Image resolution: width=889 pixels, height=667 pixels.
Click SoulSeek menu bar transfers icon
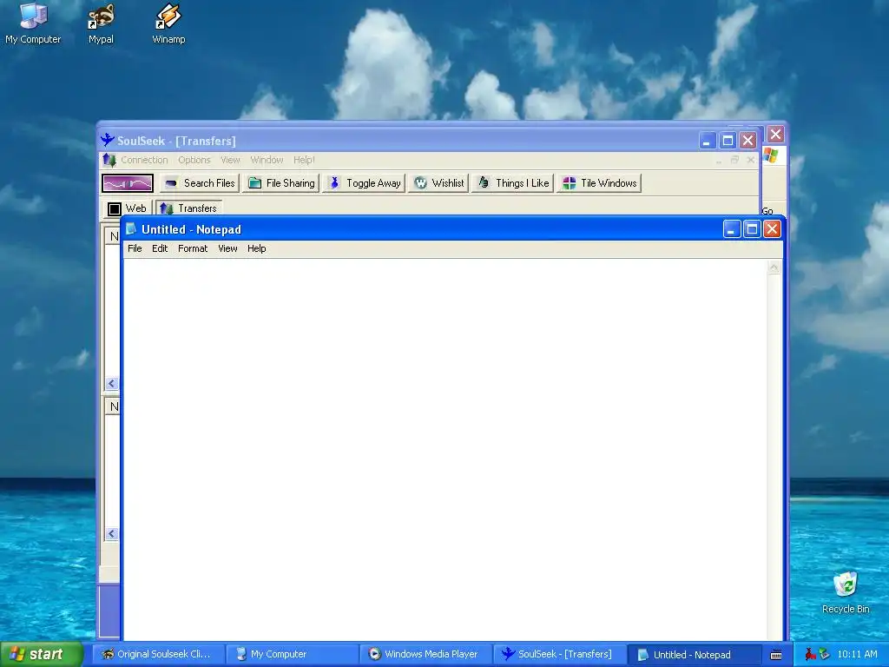pos(109,160)
